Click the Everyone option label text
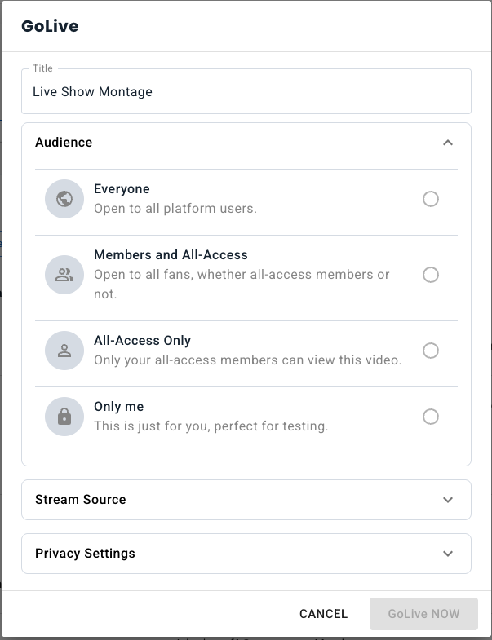Viewport: 492px width, 640px height. pyautogui.click(x=122, y=189)
